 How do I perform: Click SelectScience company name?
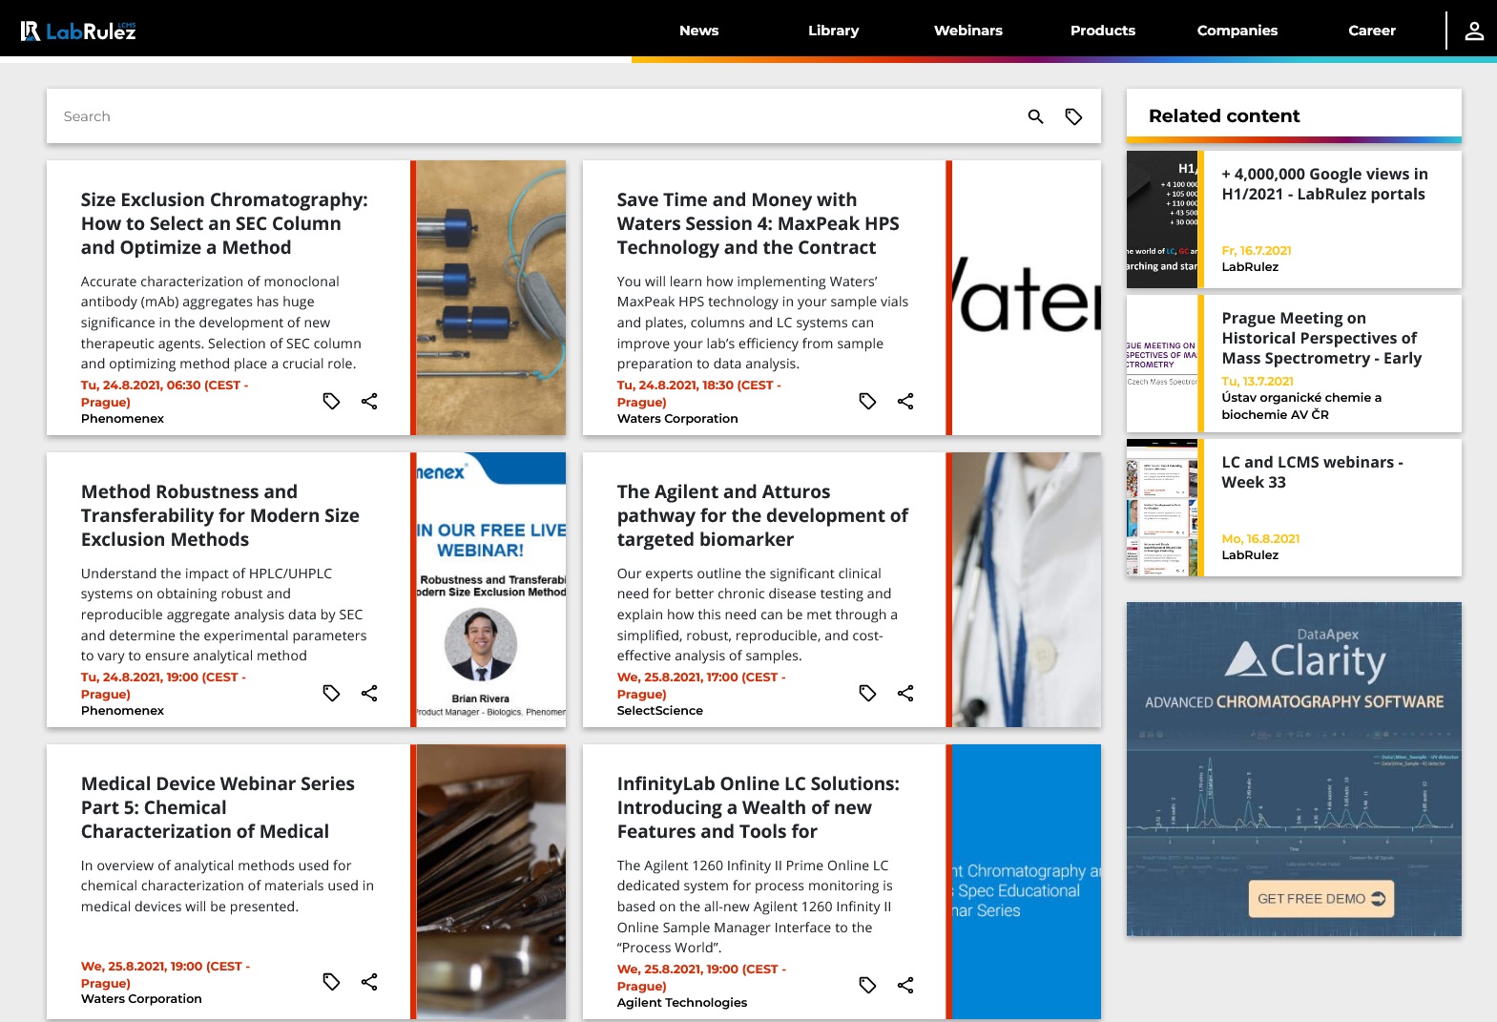point(659,711)
